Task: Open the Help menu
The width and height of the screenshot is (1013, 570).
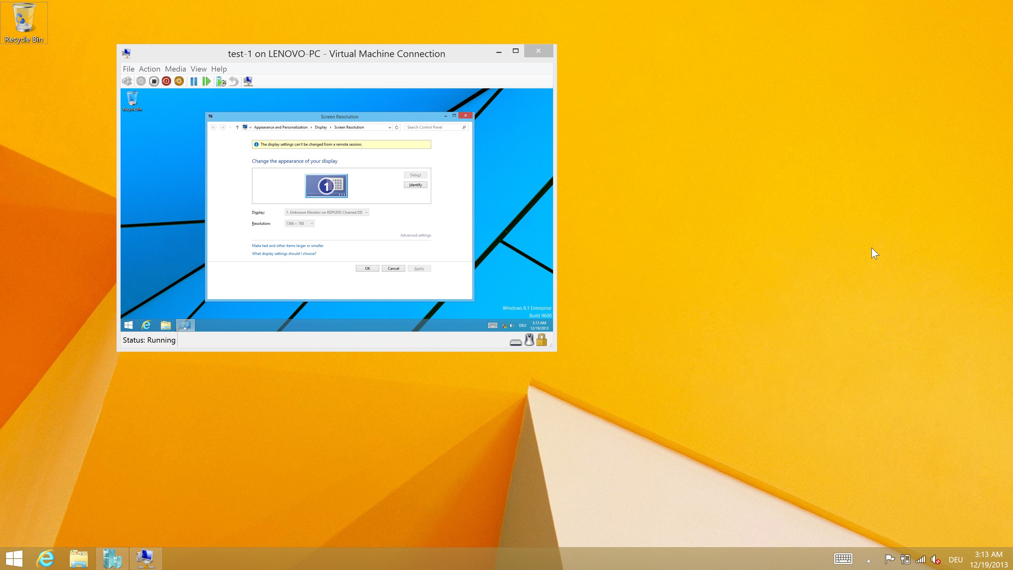Action: 219,69
